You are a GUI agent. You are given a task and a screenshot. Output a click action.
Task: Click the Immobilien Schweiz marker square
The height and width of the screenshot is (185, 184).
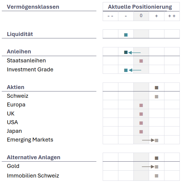[157, 176]
